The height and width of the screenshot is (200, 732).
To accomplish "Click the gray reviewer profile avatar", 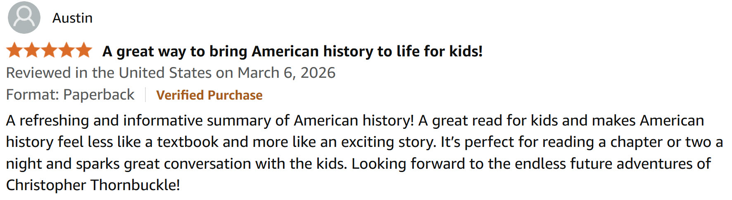I will pyautogui.click(x=24, y=18).
